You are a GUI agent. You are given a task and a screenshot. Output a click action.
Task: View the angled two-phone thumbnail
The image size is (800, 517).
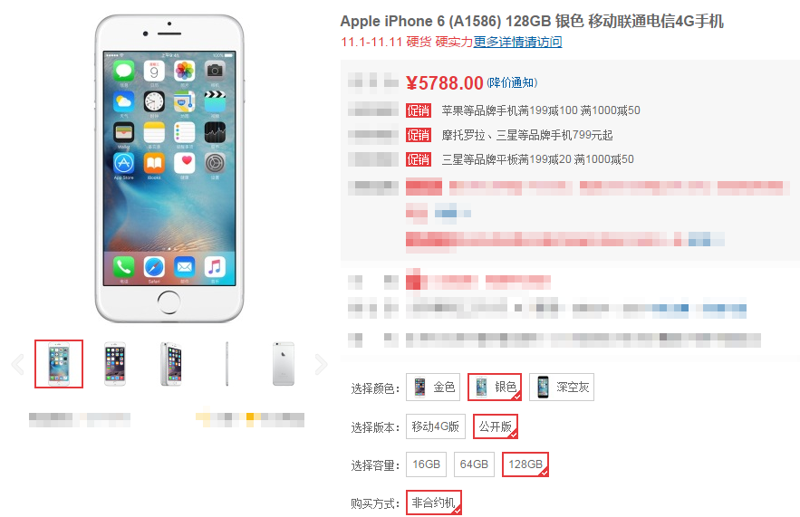171,364
